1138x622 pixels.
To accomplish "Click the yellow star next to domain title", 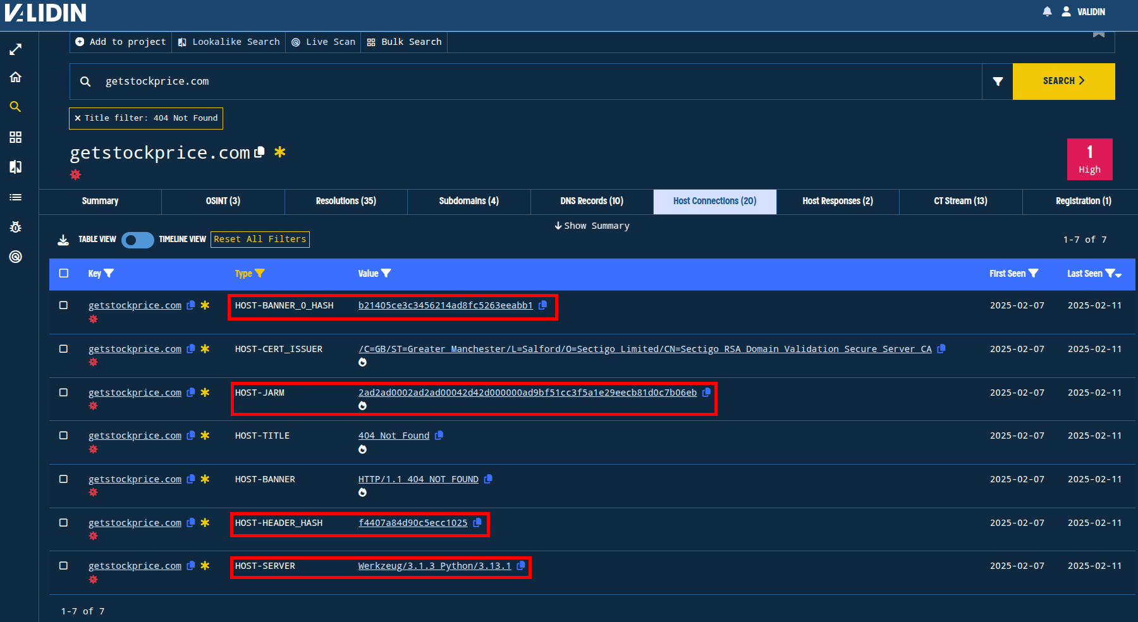I will [280, 152].
